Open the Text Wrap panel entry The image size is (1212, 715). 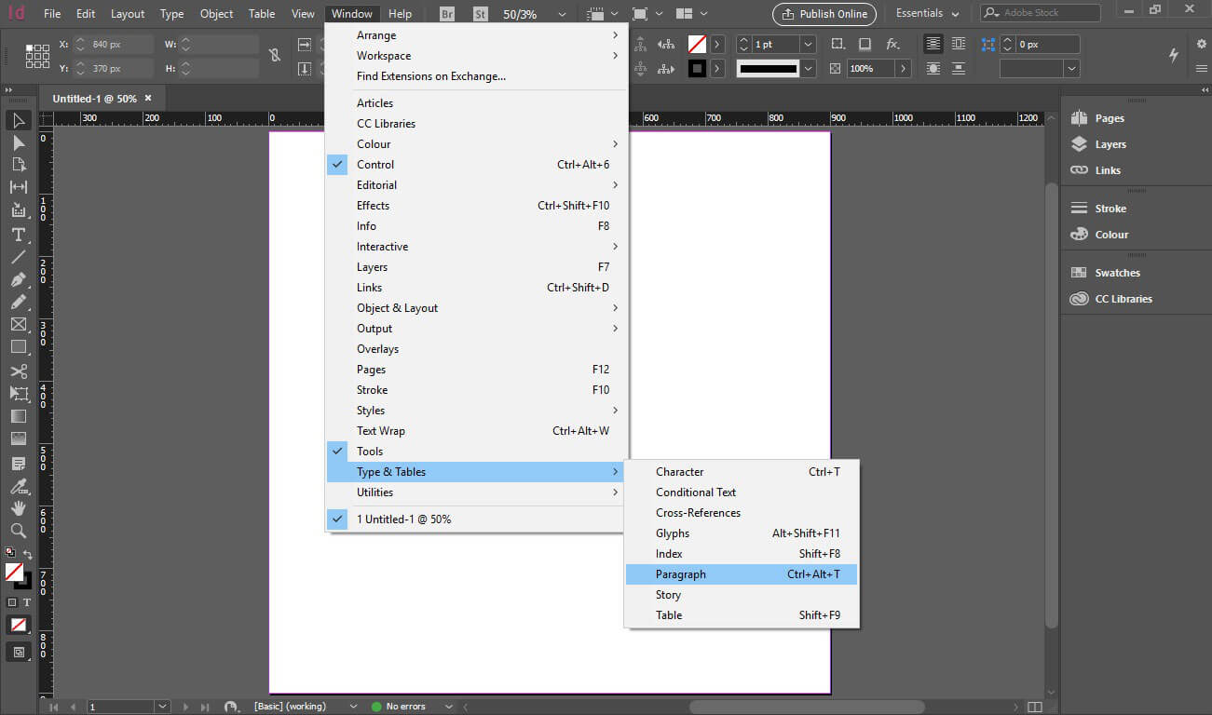[x=477, y=431]
